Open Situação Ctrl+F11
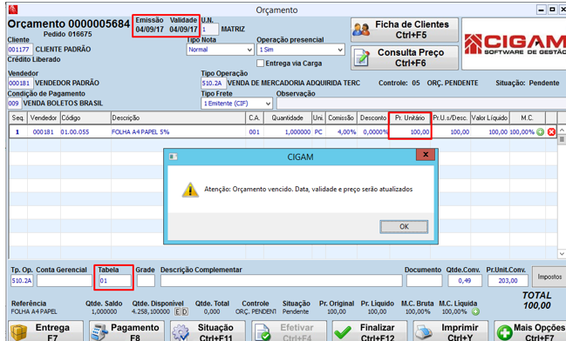The image size is (566, 341). 208,331
